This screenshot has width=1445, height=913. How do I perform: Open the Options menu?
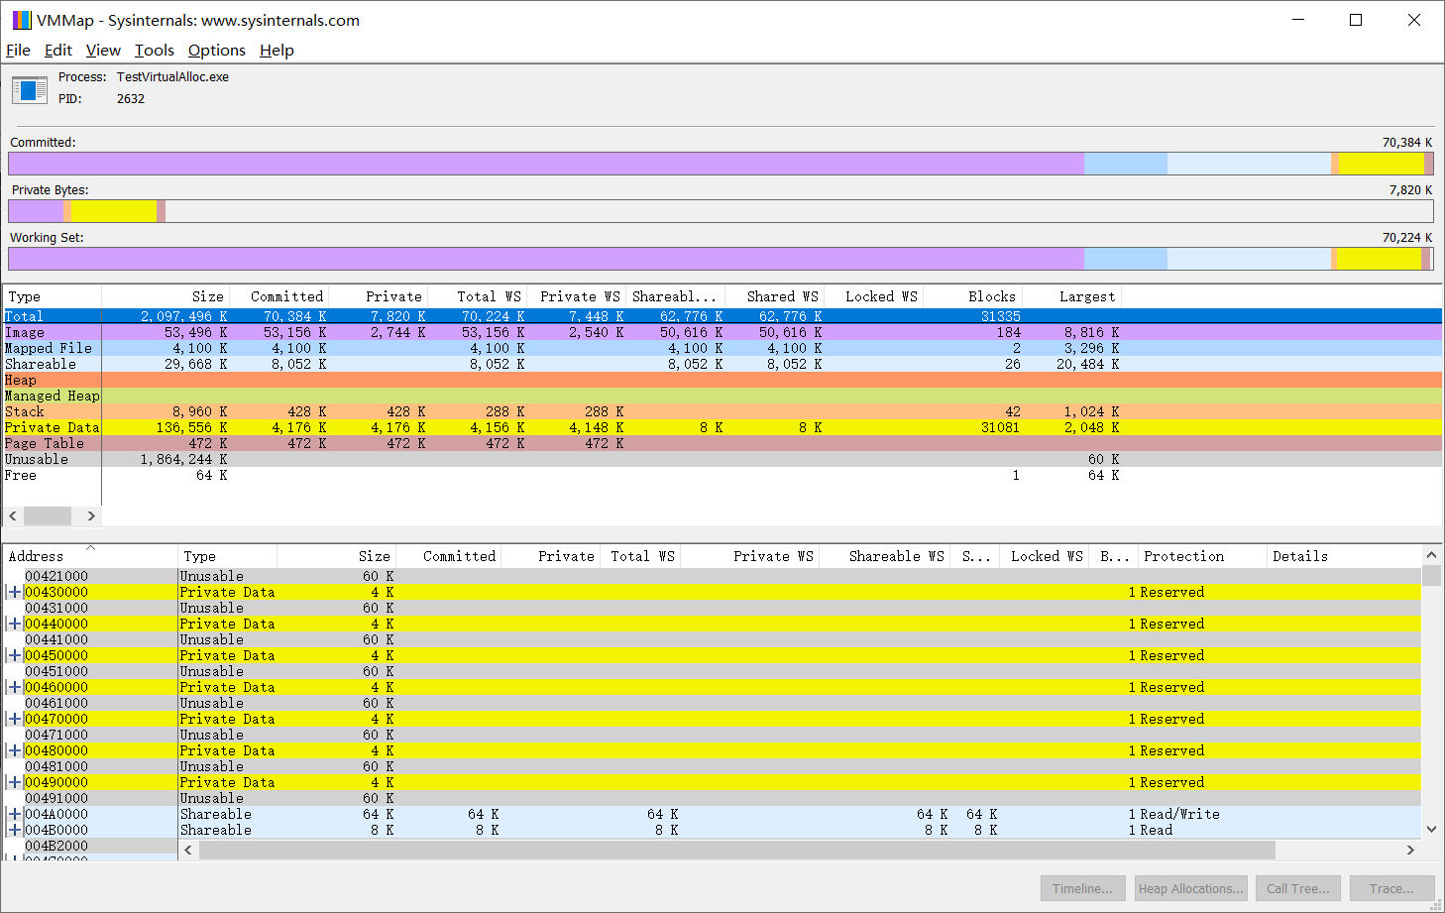point(216,51)
